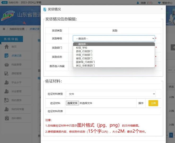
Task: Open 学业水平 sidebar item
Action: (x=16, y=82)
